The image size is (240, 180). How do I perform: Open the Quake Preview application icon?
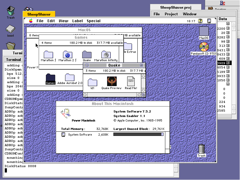pyautogui.click(x=112, y=81)
